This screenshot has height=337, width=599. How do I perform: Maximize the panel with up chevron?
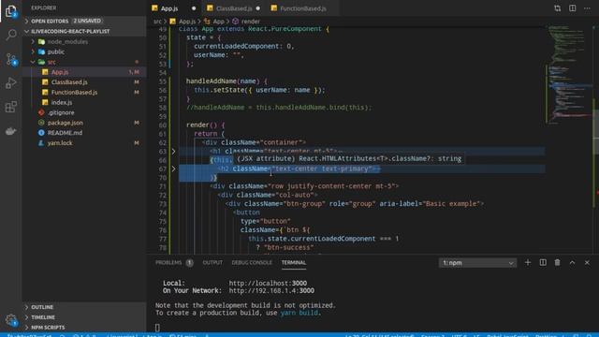click(572, 262)
